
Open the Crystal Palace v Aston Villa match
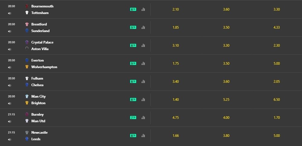click(x=42, y=45)
